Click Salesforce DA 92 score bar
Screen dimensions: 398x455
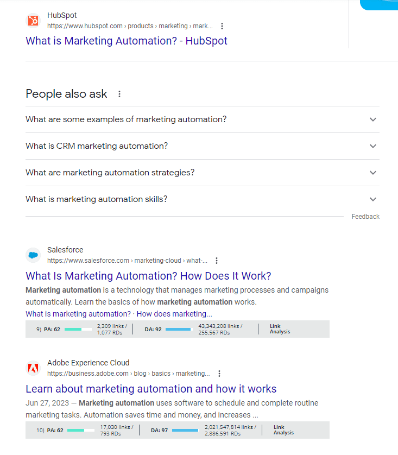coord(179,329)
